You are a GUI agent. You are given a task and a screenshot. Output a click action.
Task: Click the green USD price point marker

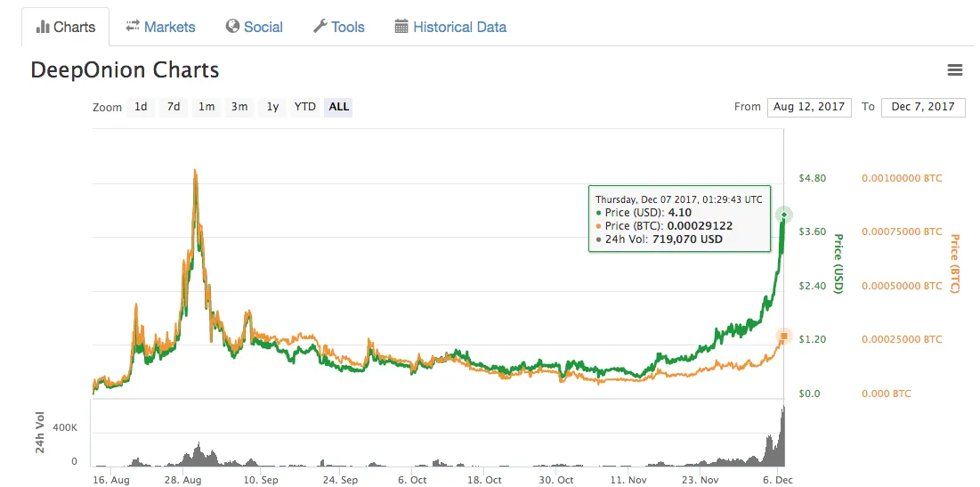pos(784,215)
